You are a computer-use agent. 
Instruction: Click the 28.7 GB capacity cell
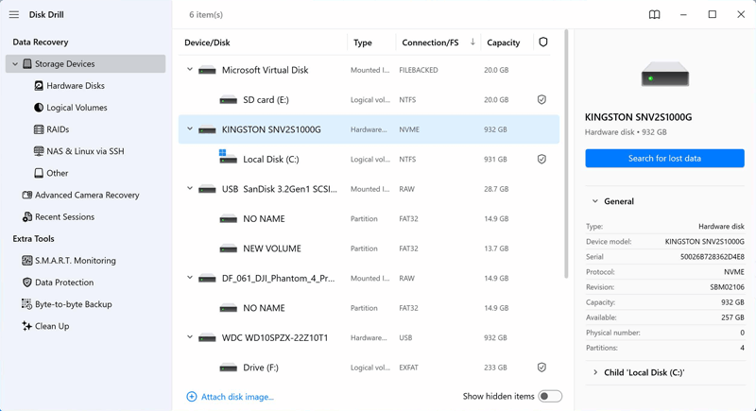(496, 189)
